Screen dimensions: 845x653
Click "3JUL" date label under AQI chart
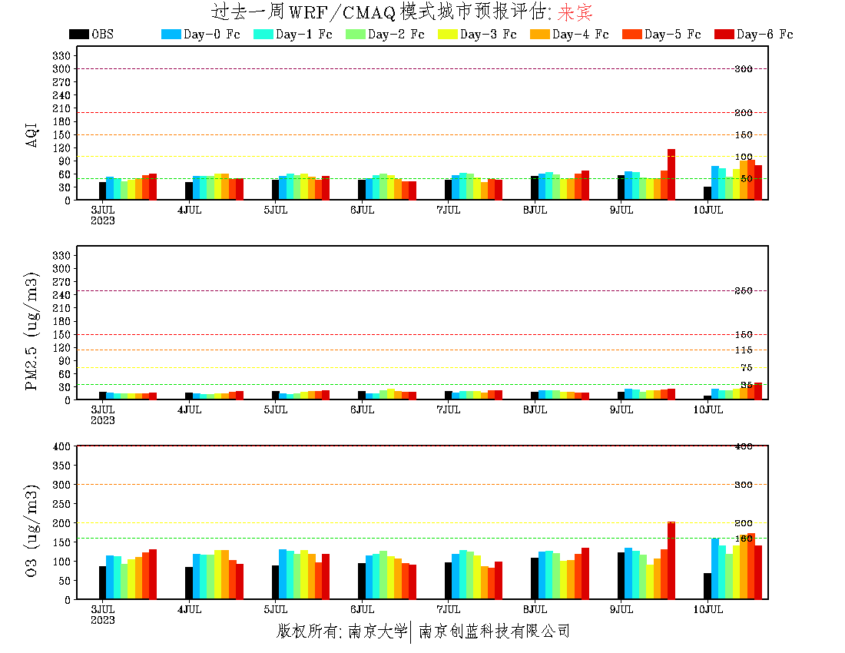[x=102, y=210]
